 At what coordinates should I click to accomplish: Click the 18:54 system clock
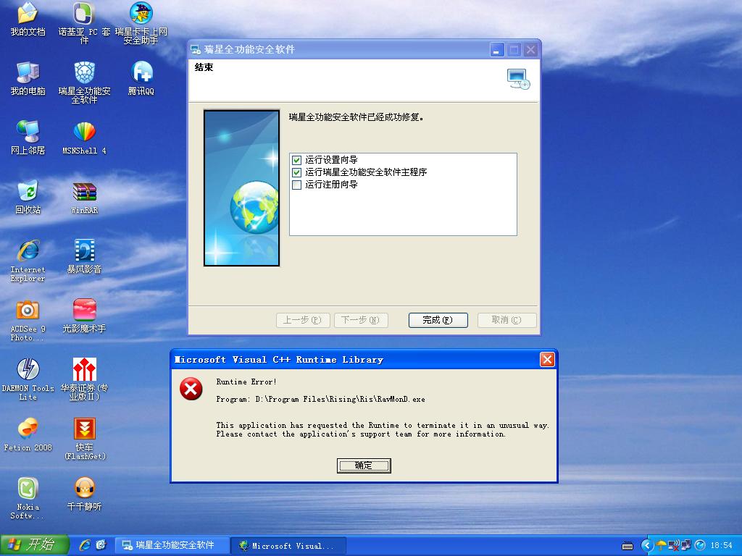click(x=721, y=546)
